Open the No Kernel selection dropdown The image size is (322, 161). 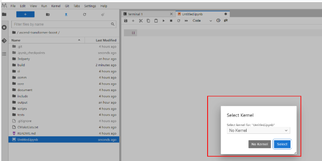pos(258,130)
